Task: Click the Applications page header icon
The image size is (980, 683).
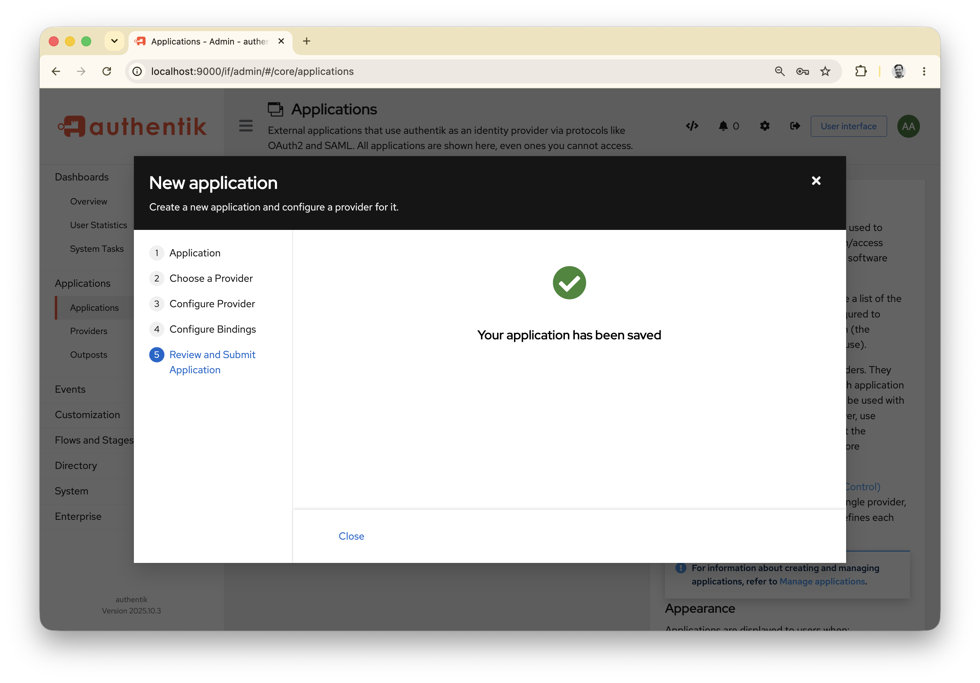Action: pos(275,109)
